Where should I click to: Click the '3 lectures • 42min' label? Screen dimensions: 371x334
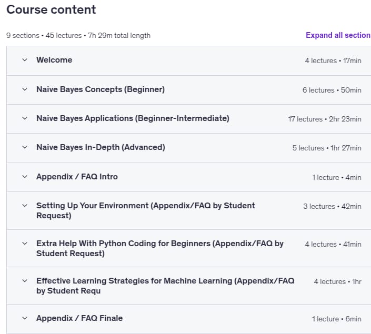pos(332,206)
